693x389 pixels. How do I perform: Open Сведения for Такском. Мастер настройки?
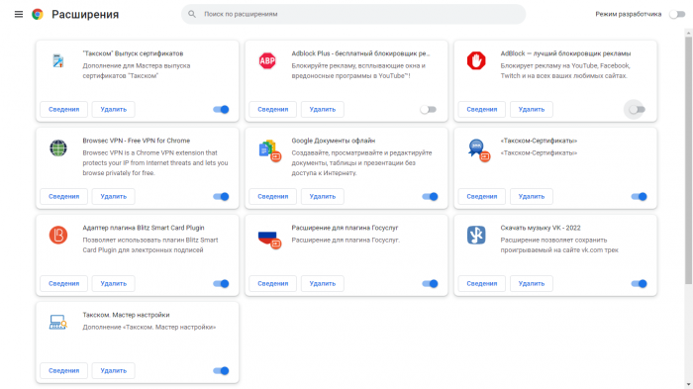[x=63, y=370]
